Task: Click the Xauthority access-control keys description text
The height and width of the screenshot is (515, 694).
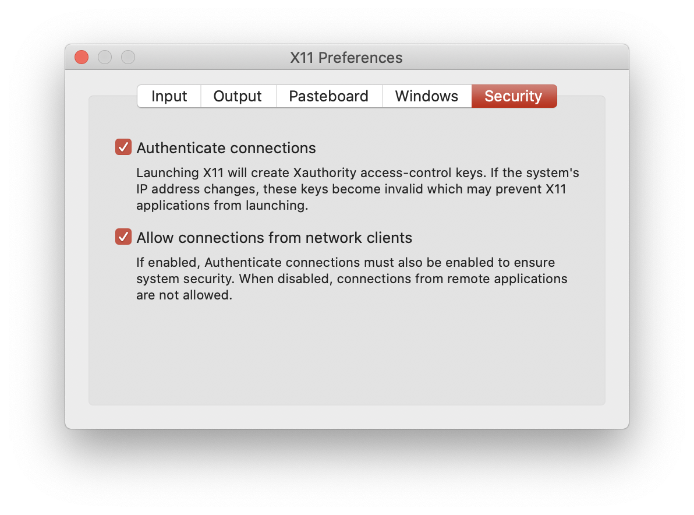Action: coord(357,189)
